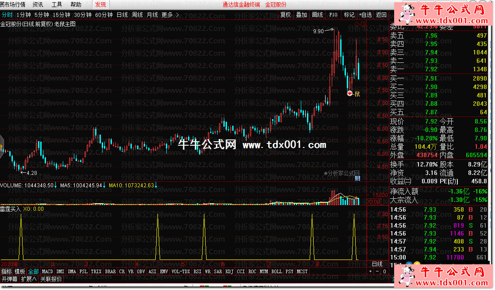495x290 pixels.
Task: Select the ROC indicator
Action: [253, 271]
